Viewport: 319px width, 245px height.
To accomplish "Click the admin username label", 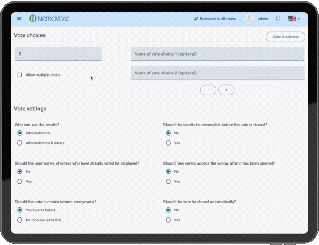I will [x=263, y=18].
